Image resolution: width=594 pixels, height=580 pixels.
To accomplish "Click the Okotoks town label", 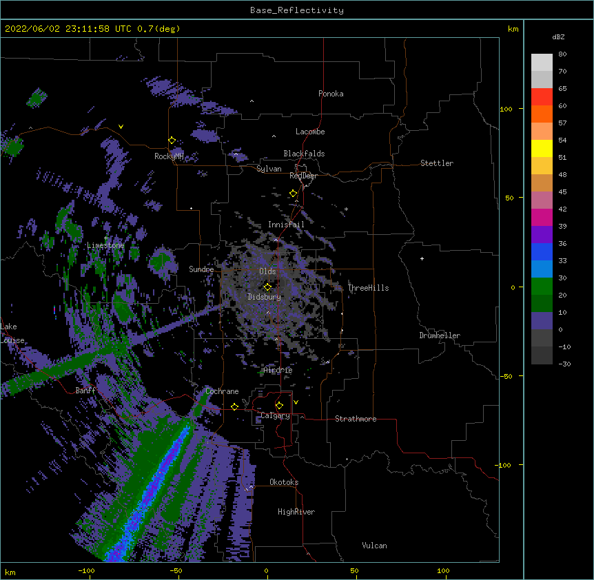I will tap(284, 482).
